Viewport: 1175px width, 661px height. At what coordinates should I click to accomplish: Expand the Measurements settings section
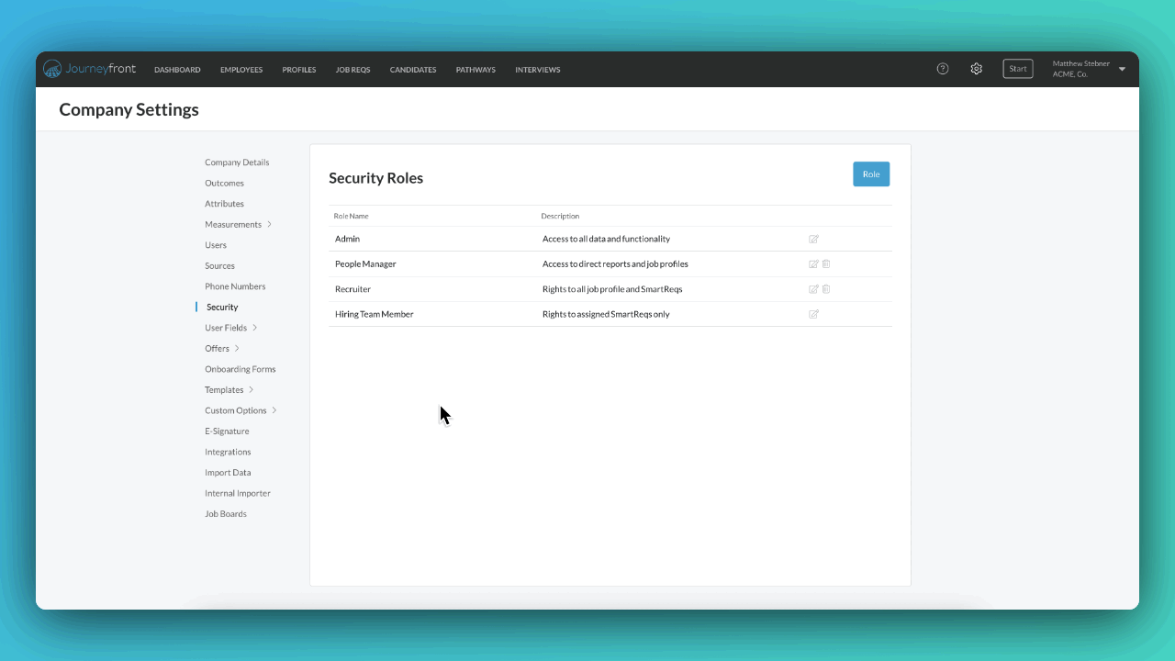click(234, 224)
